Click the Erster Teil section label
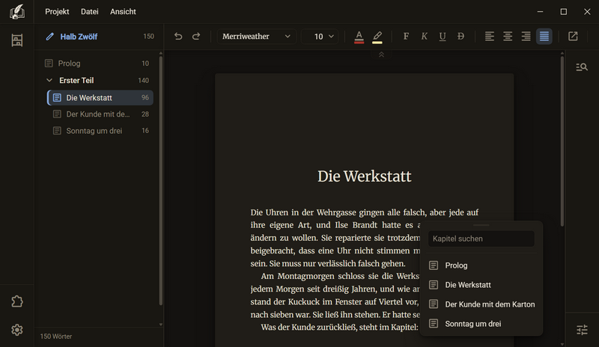 pyautogui.click(x=76, y=80)
